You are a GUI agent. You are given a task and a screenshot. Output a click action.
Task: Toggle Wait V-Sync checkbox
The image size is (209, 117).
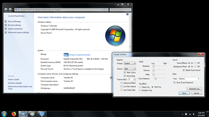pyautogui.click(x=125, y=73)
